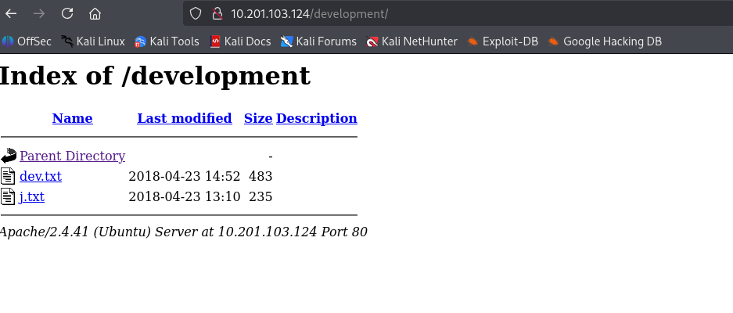Click the size value 235
The image size is (733, 313).
coord(261,196)
